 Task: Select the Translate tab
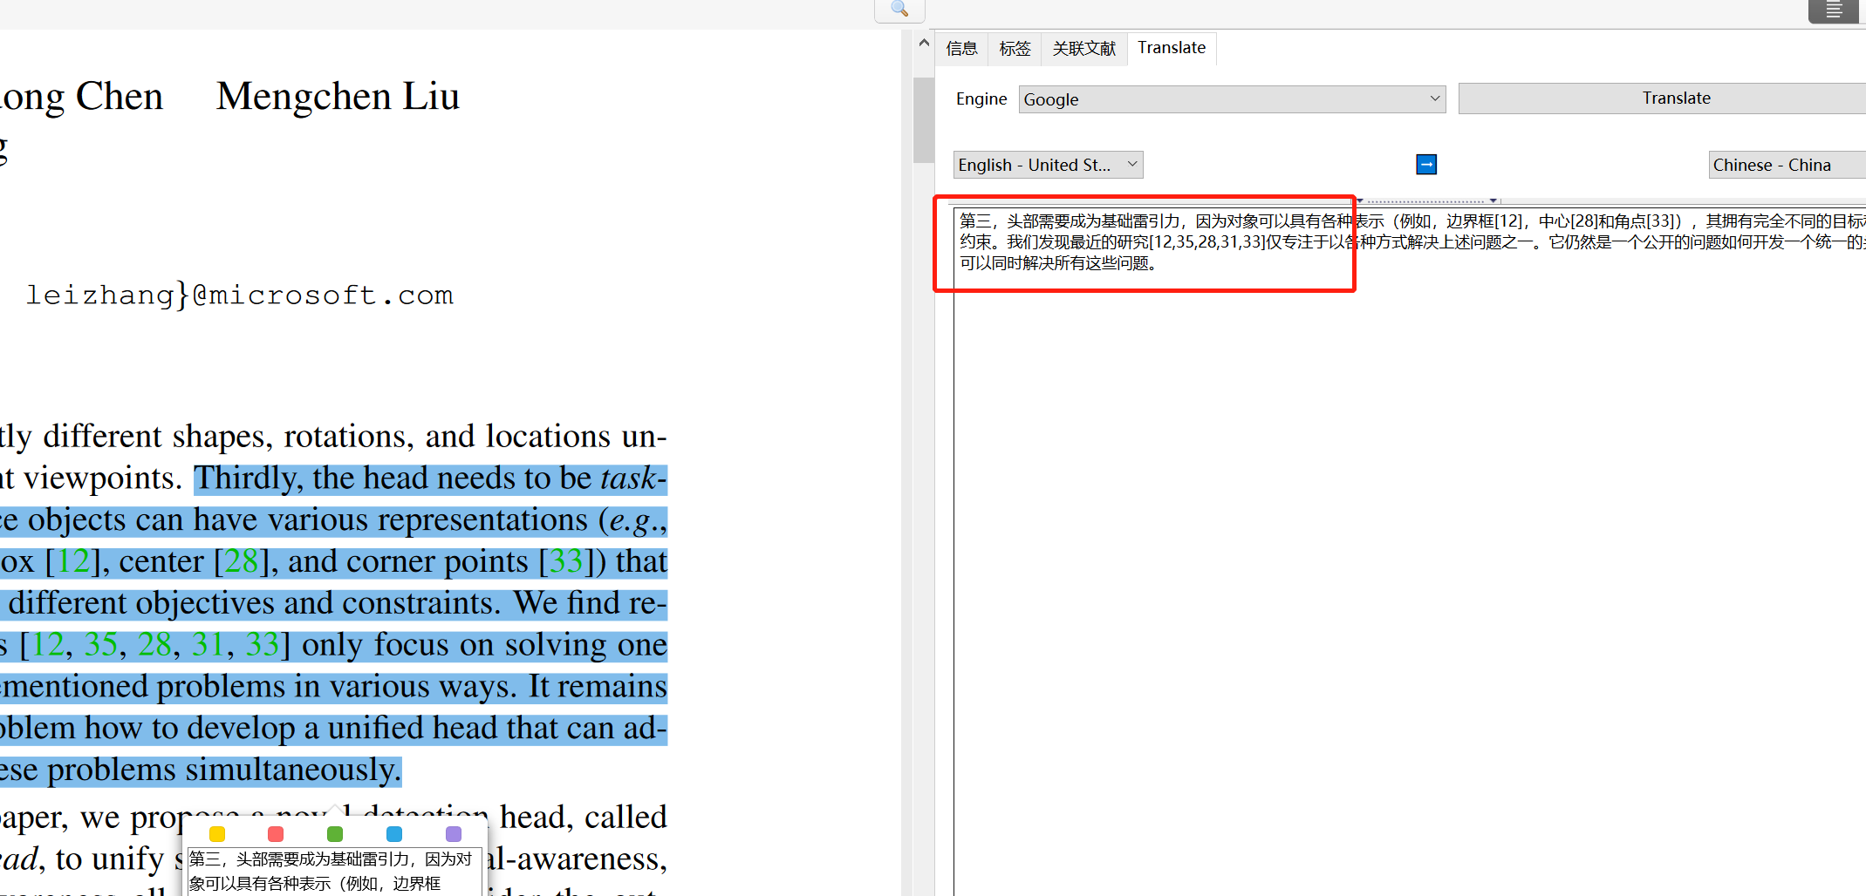coord(1172,48)
